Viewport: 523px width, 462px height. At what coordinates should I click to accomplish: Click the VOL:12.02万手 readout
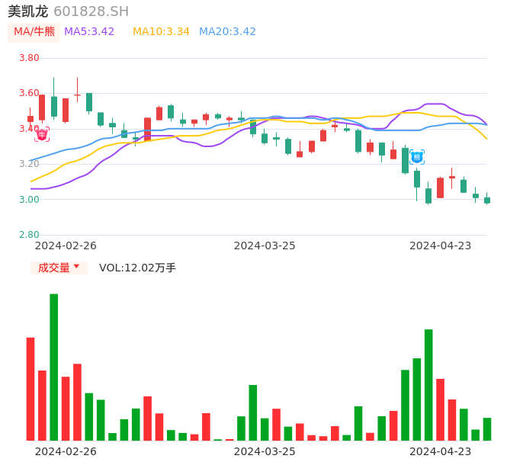point(137,268)
